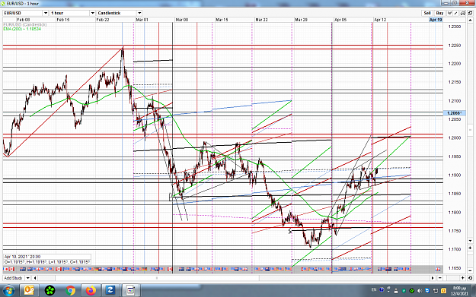Click the EUR/USD (Candlestick) chart label

(25, 24)
